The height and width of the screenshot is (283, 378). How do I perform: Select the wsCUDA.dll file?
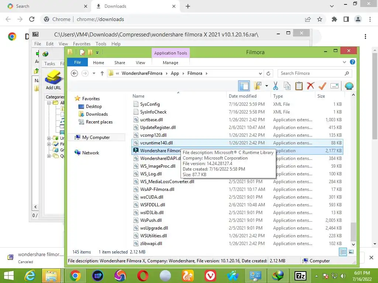tap(152, 197)
